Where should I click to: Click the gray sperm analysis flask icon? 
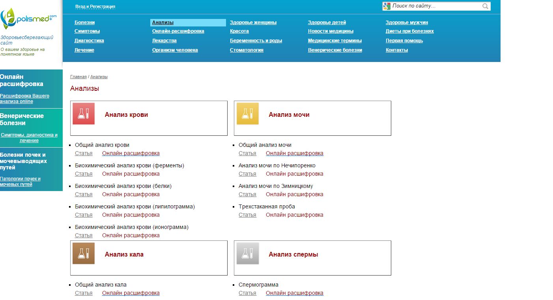(247, 253)
